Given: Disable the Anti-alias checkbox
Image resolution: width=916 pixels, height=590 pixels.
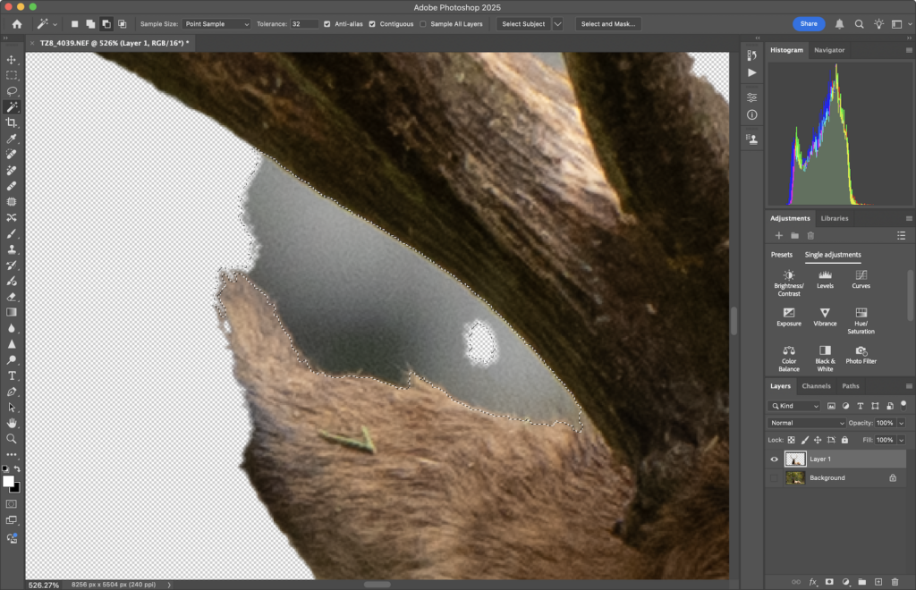Looking at the screenshot, I should (327, 24).
